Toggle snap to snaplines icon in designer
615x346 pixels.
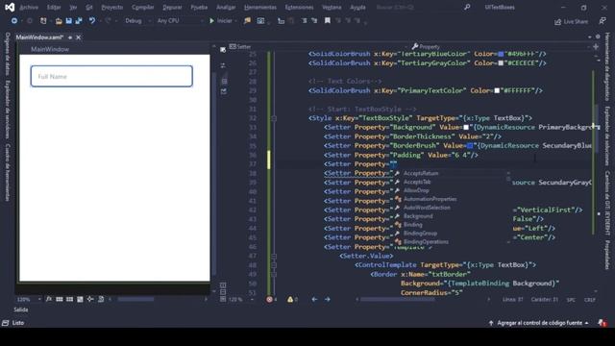[x=90, y=299]
